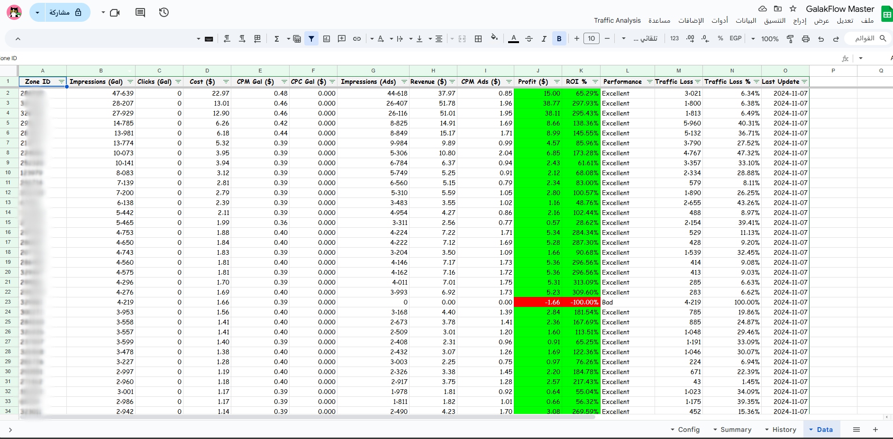Set left-to-right paragraph direction
893x439 pixels.
pos(242,39)
